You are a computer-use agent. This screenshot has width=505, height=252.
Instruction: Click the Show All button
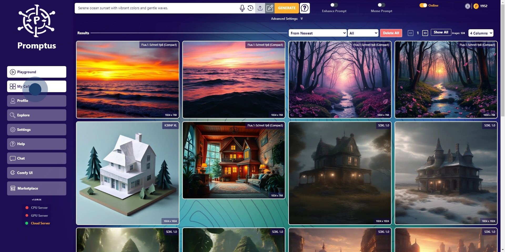tap(441, 32)
